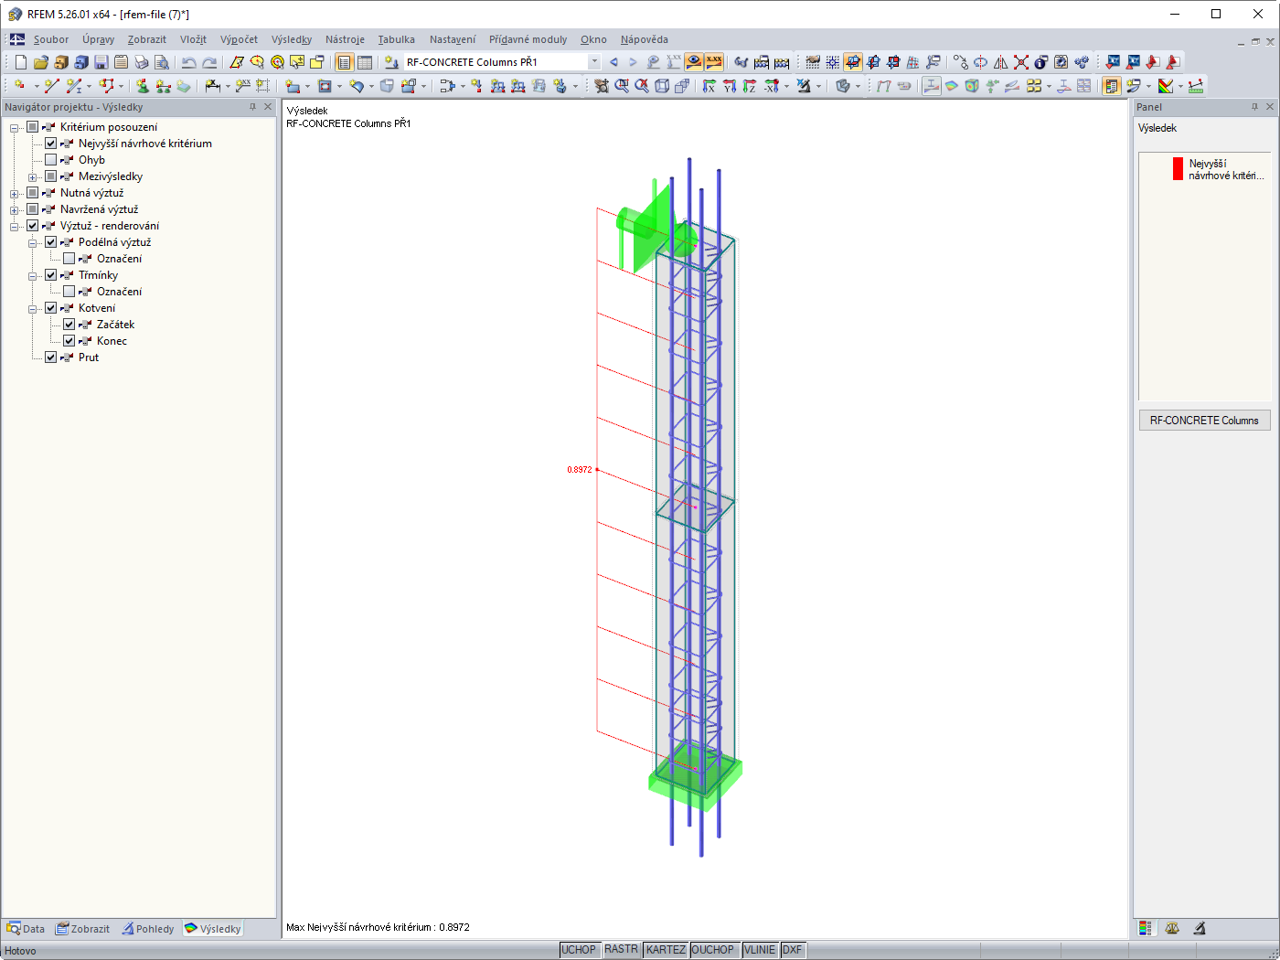Go to previous result case with left arrow
The width and height of the screenshot is (1280, 960).
613,62
